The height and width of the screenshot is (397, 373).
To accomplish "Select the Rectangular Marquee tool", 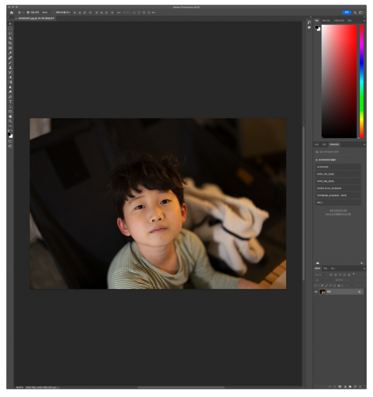I will 10,29.
